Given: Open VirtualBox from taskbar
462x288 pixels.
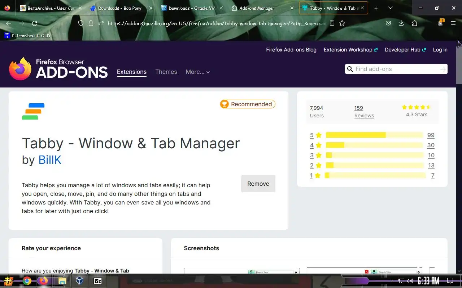Looking at the screenshot, I should pos(80,281).
